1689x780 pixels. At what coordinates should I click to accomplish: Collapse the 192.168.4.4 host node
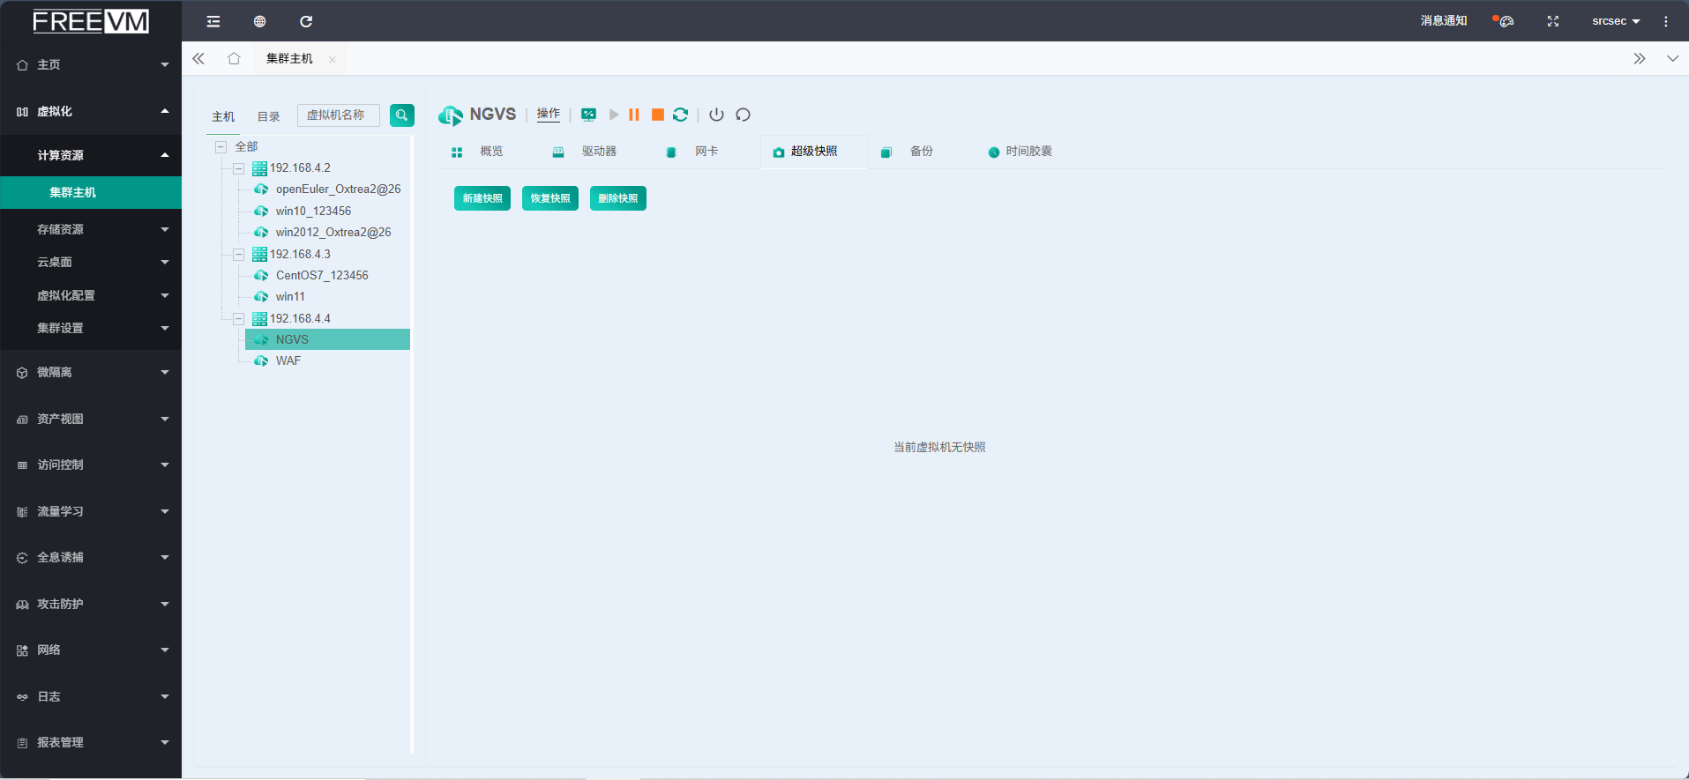pos(238,319)
